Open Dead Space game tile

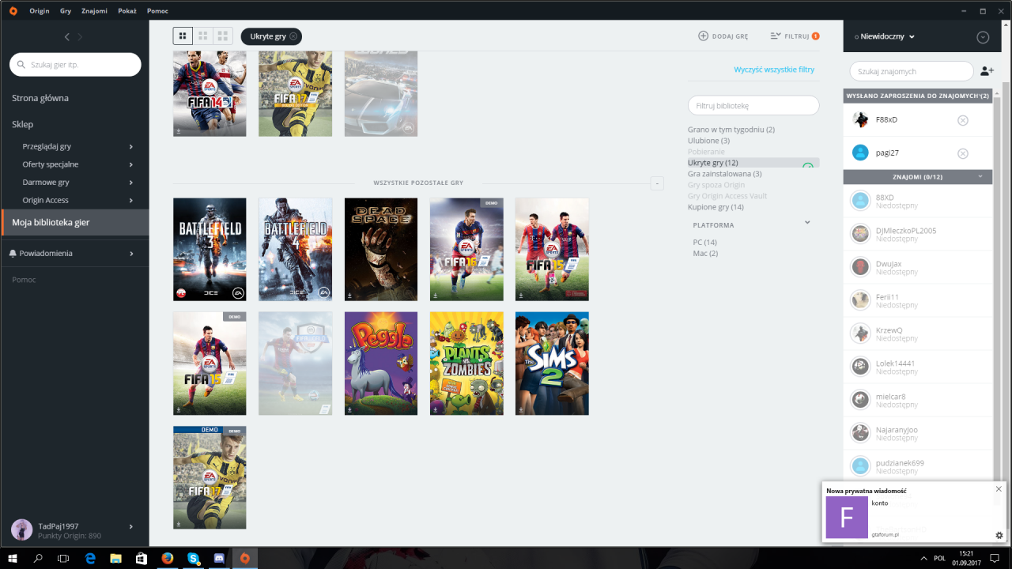click(x=381, y=249)
